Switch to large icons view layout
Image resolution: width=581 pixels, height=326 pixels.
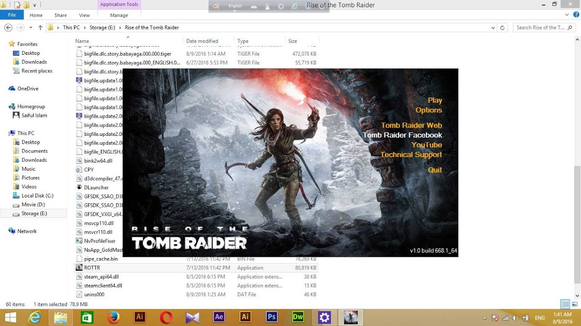click(x=574, y=304)
